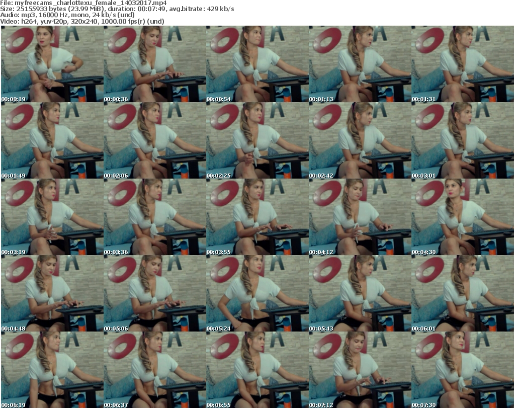Select thumbnail frame at 00:06:55
The image size is (515, 408).
(x=257, y=370)
